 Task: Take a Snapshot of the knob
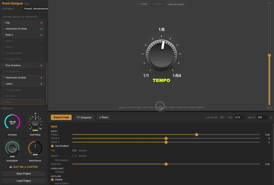84,118
